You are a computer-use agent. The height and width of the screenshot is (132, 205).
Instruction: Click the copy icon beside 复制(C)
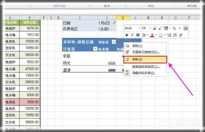127,46
